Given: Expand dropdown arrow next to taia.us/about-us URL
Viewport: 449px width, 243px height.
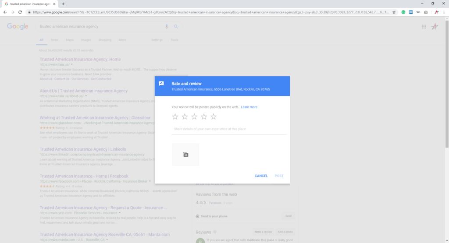Looking at the screenshot, I should pos(86,96).
